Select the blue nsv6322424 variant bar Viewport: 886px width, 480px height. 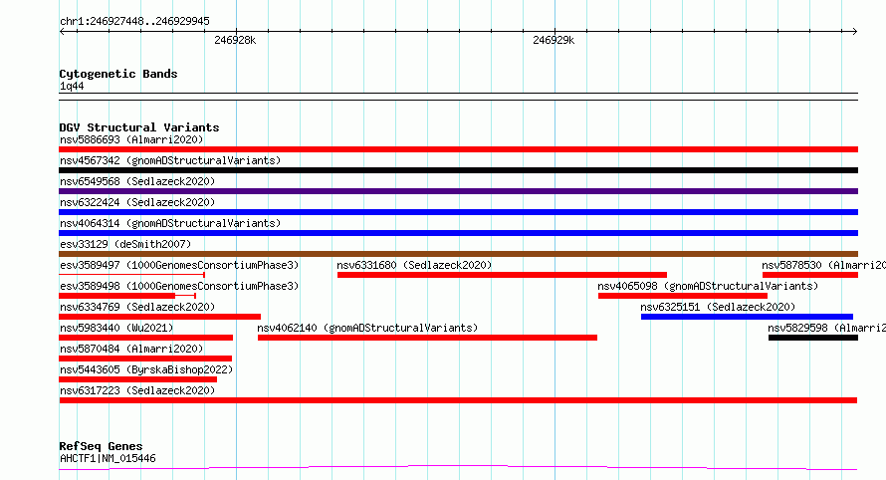point(458,212)
